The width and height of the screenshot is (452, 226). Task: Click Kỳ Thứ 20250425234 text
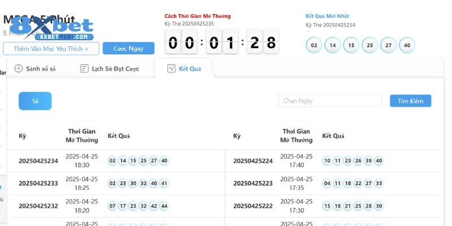(x=331, y=25)
